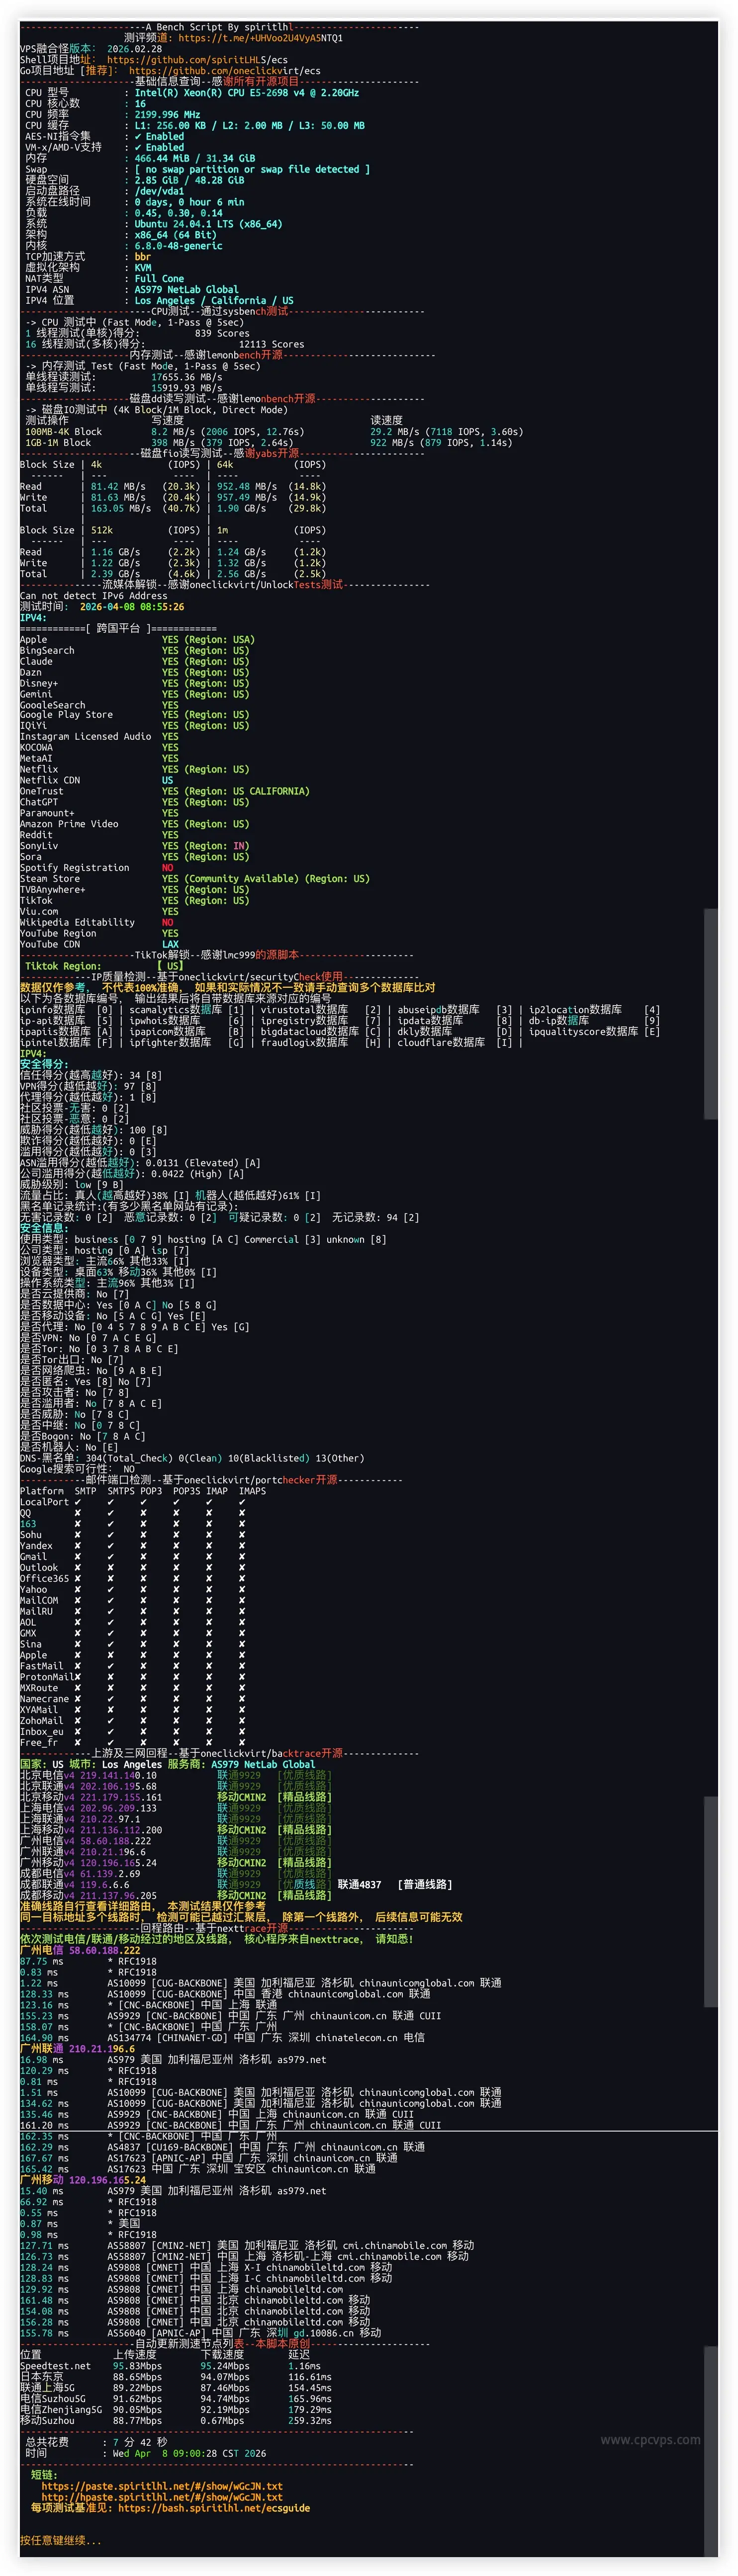Image resolution: width=738 pixels, height=2576 pixels.
Task: Select the bbr TCP acceleration value
Action: (x=142, y=257)
